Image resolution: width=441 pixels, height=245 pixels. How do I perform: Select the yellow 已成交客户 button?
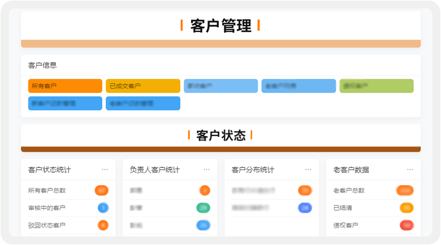click(143, 86)
